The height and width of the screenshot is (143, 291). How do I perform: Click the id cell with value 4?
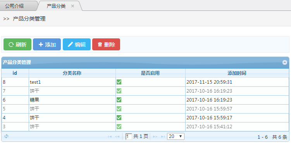(15, 118)
